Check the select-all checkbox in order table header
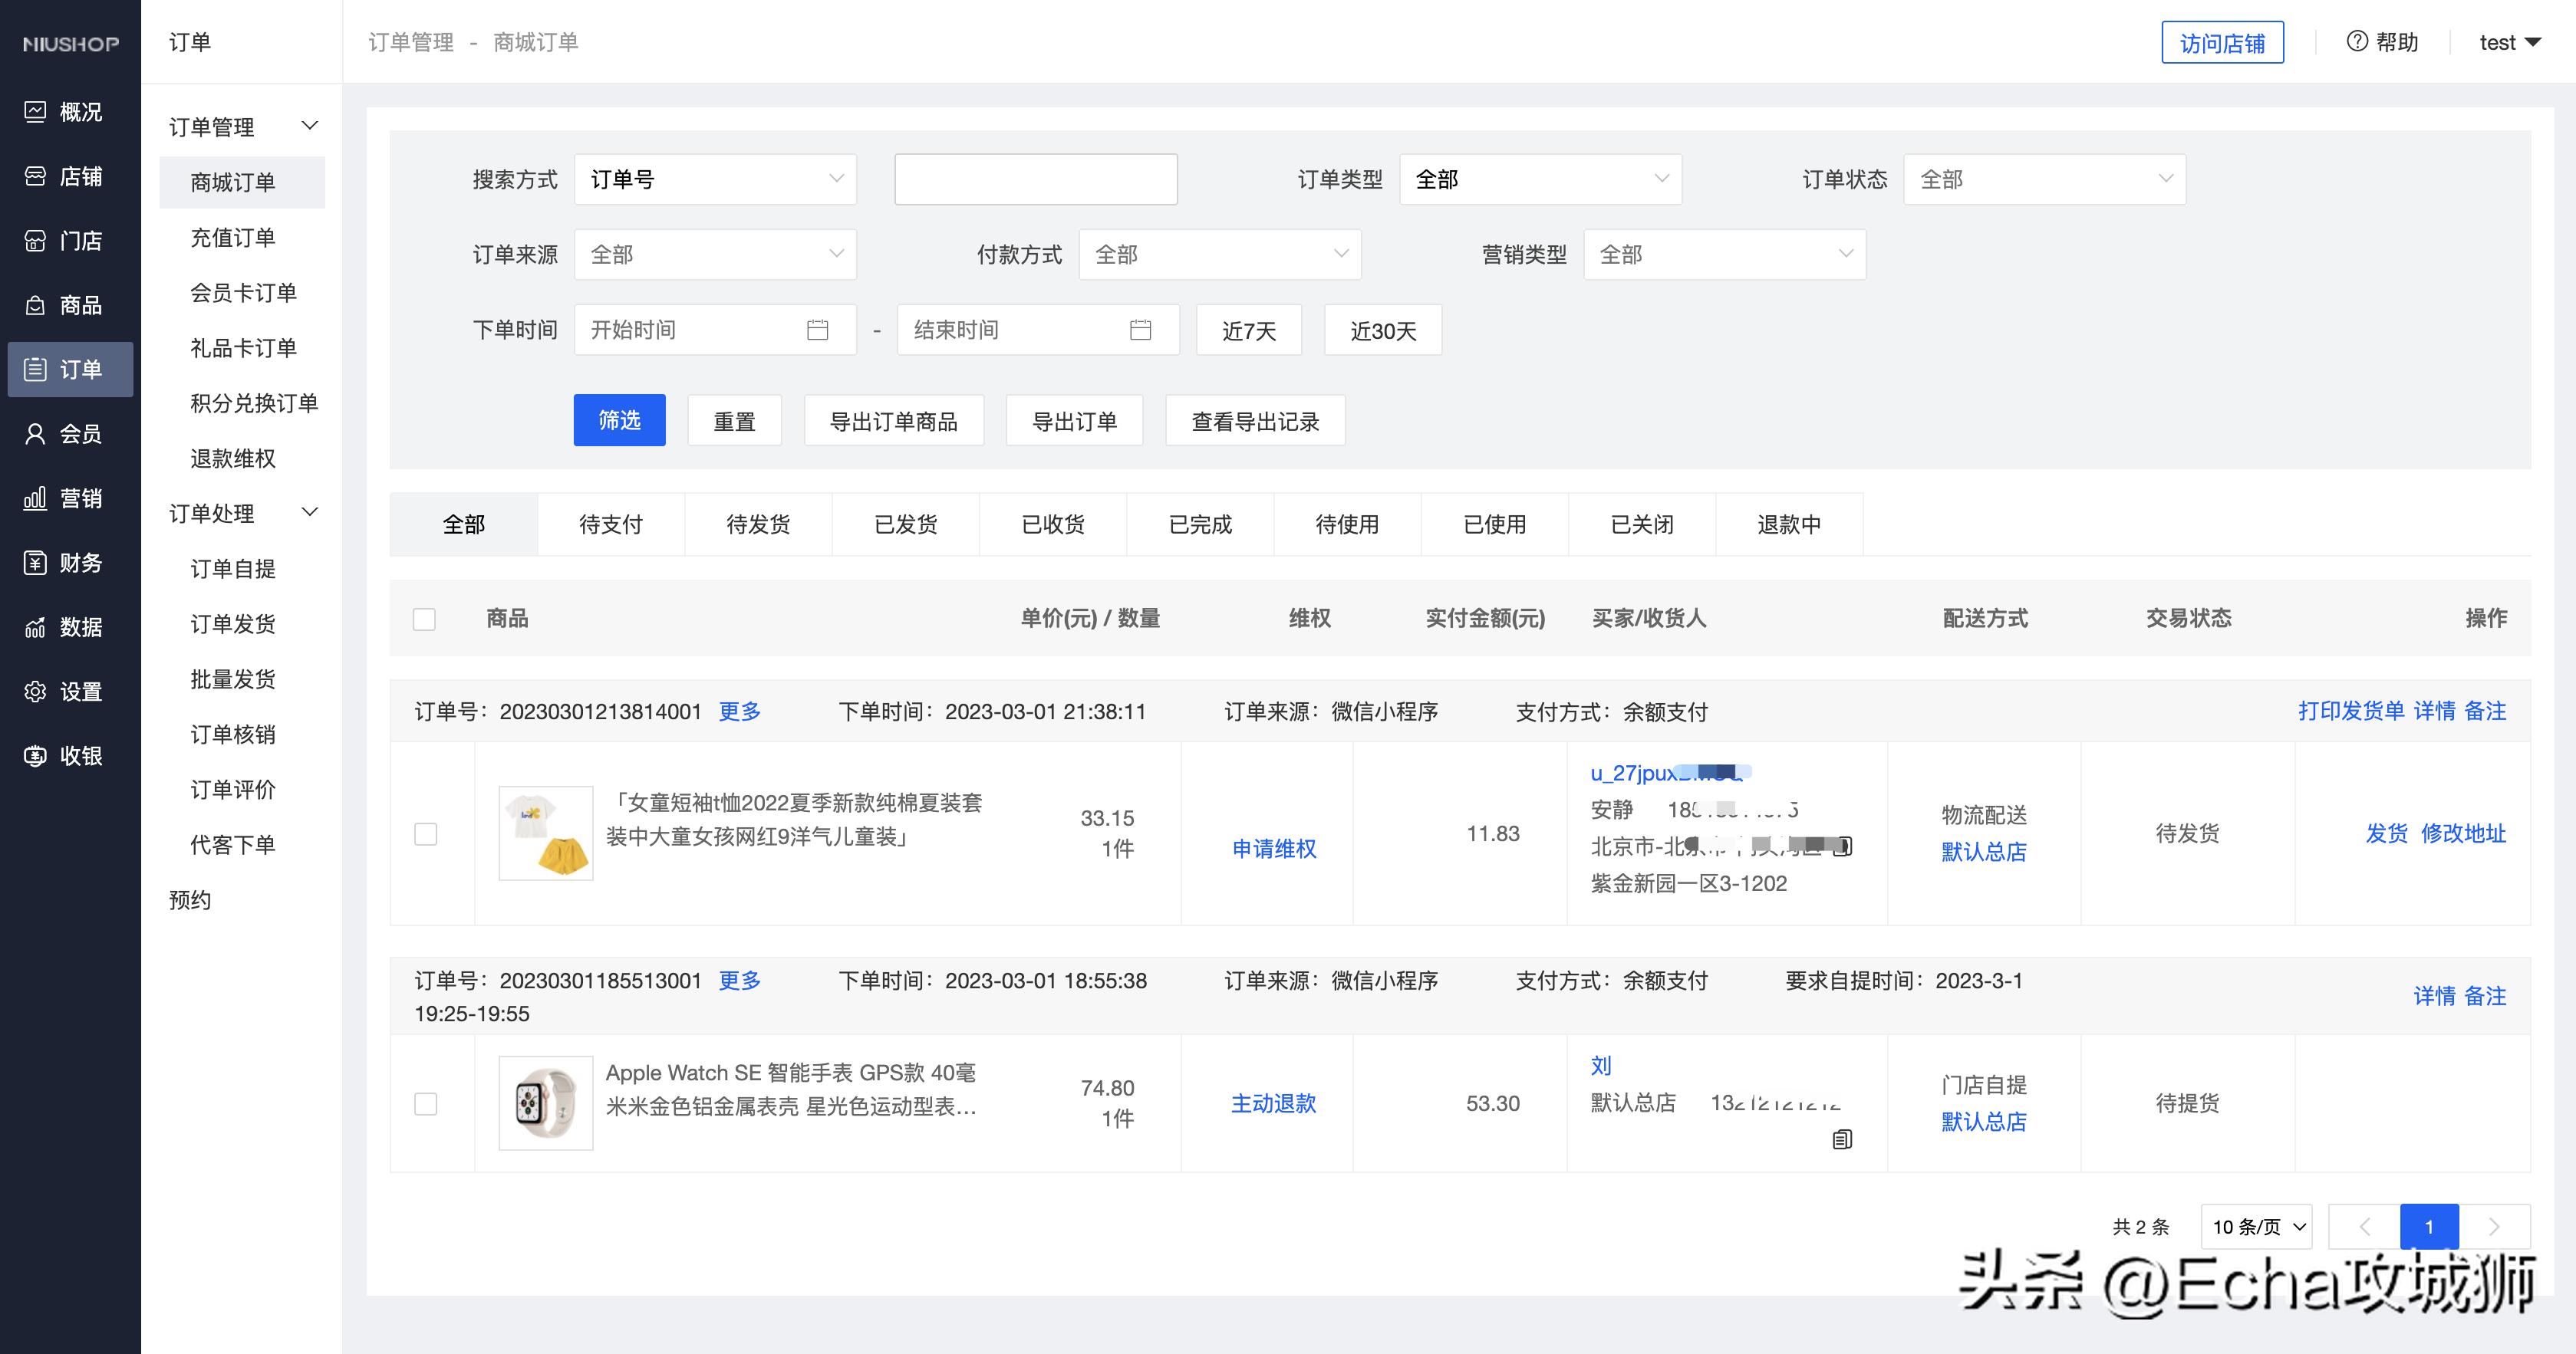This screenshot has width=2576, height=1354. tap(424, 619)
